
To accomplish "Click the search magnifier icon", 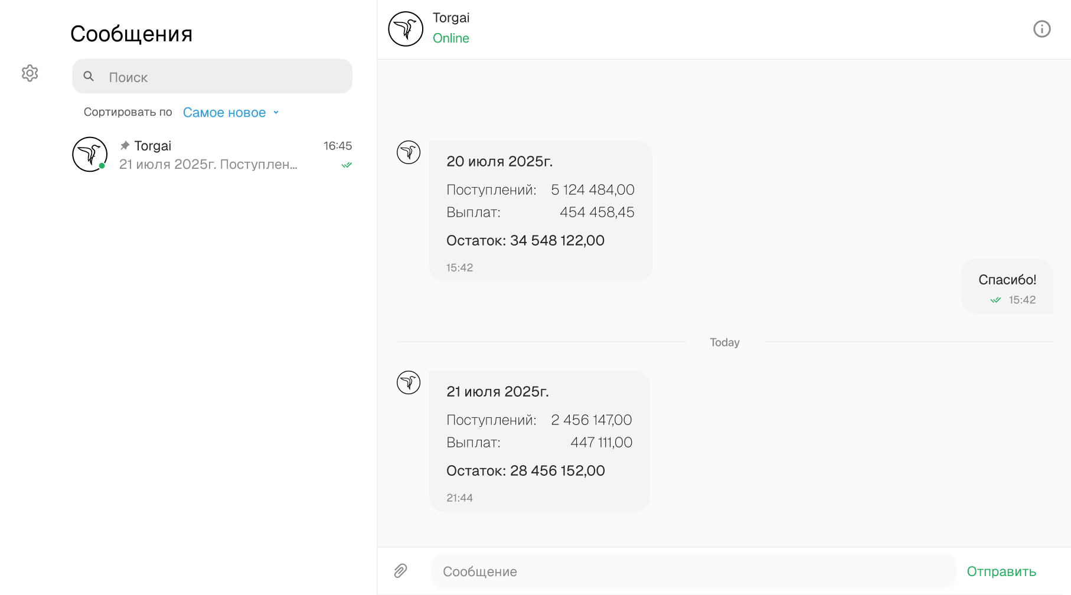I will click(x=89, y=76).
